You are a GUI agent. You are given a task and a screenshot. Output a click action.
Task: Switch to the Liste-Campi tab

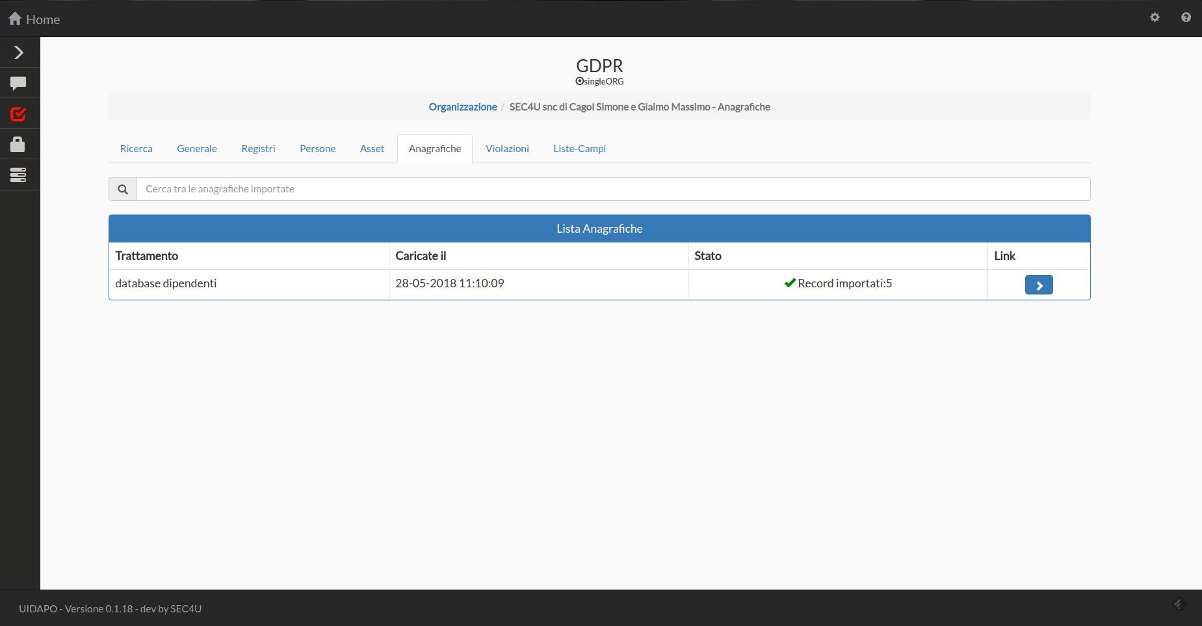point(579,148)
